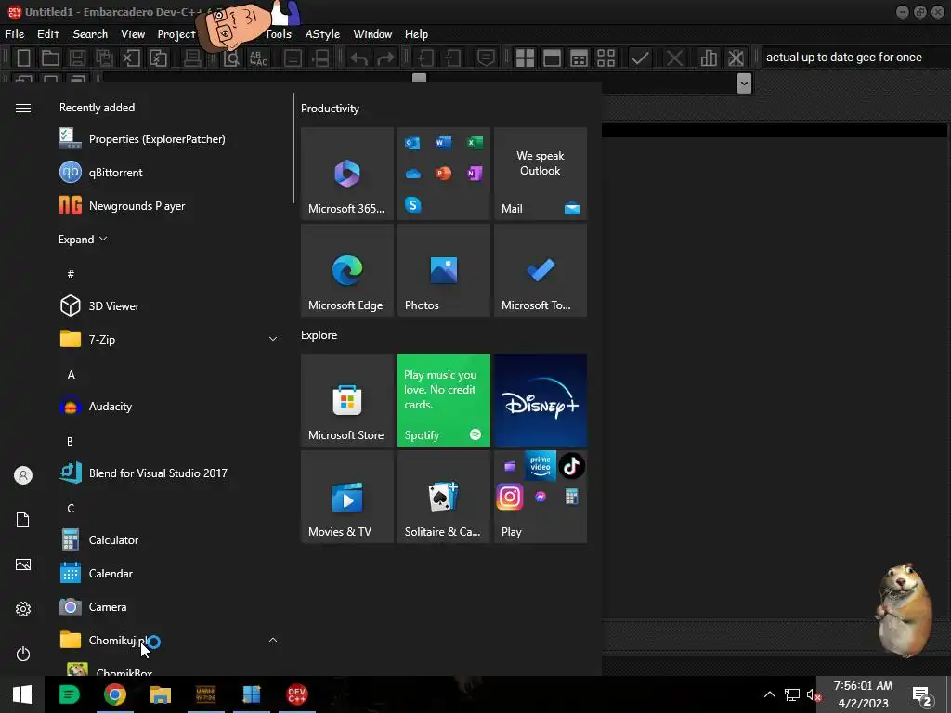
Task: Click the Start menu hamburger expand button
Action: coord(23,108)
